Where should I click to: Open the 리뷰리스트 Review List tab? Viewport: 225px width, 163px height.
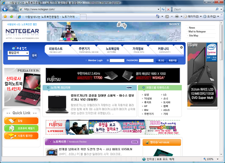55,50
